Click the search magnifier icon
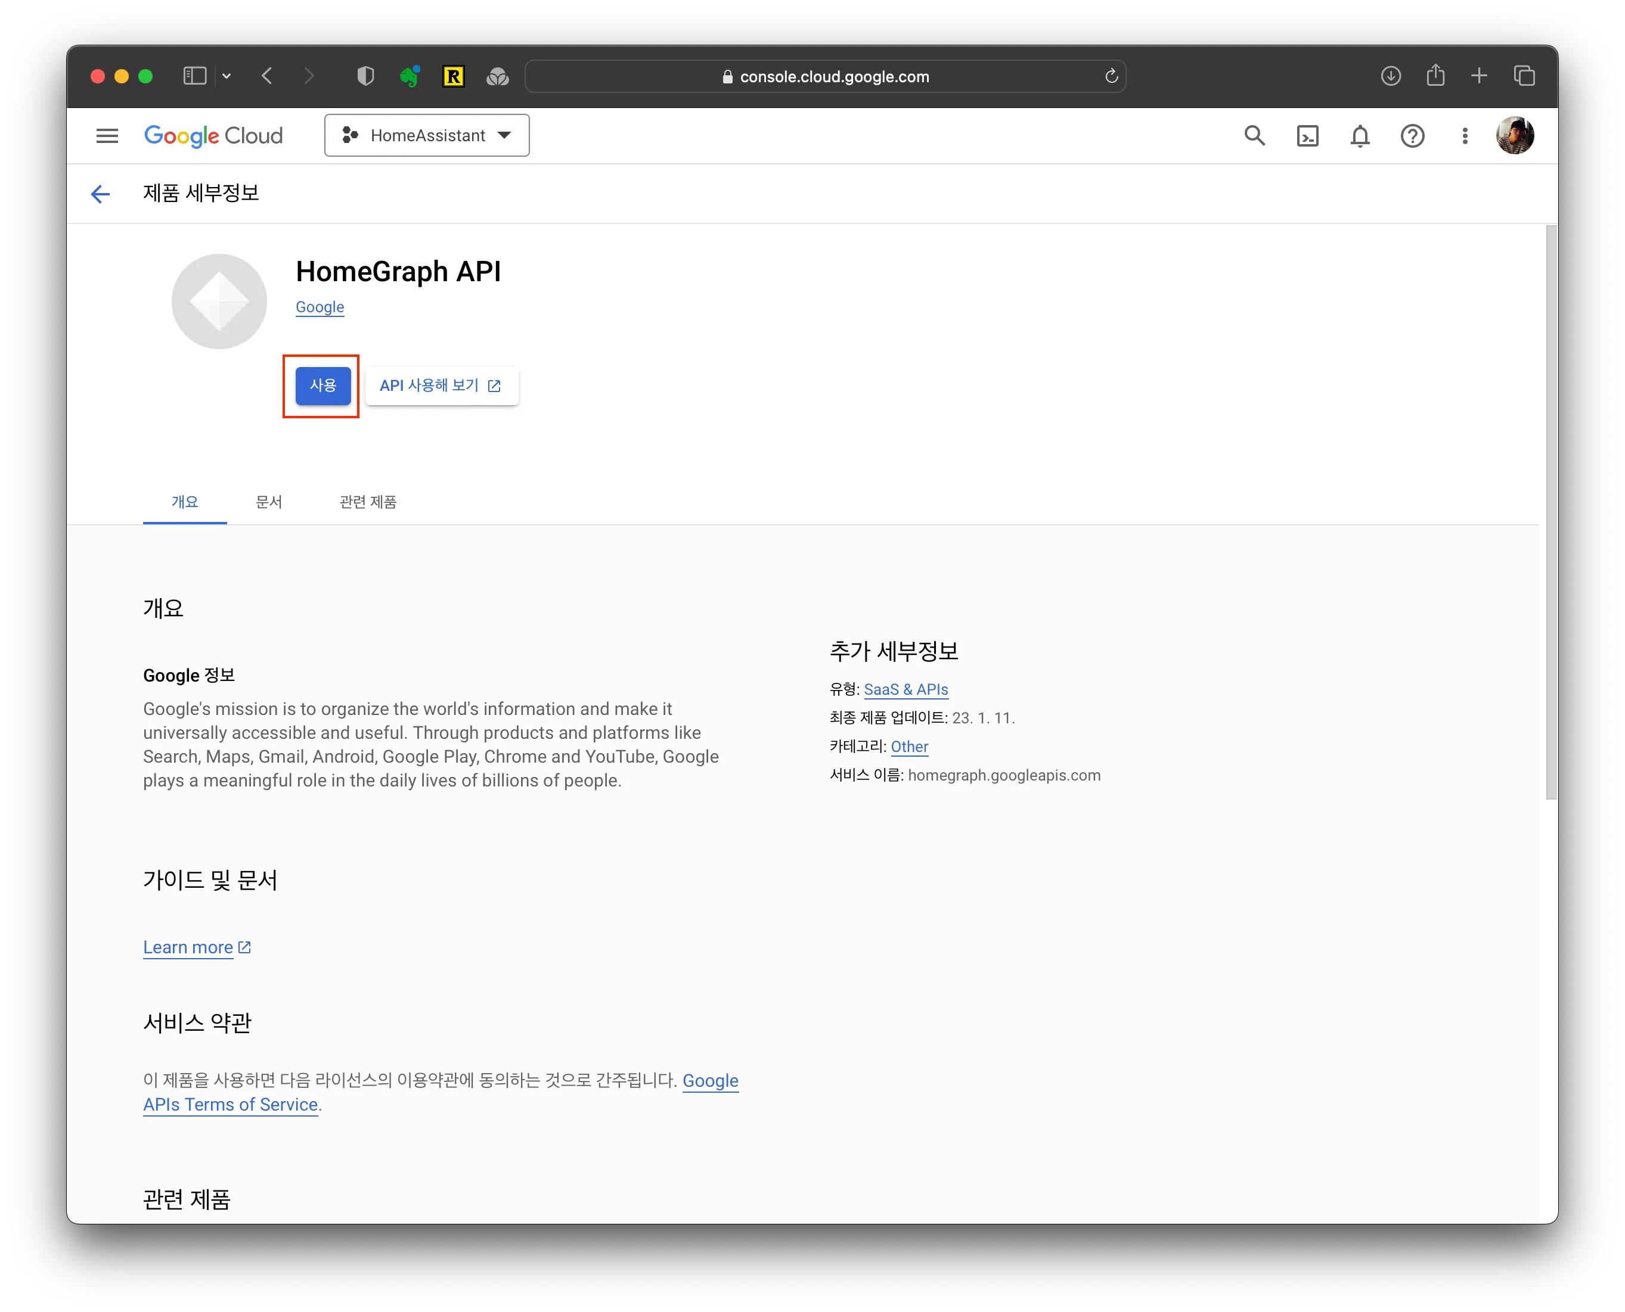 [1254, 136]
